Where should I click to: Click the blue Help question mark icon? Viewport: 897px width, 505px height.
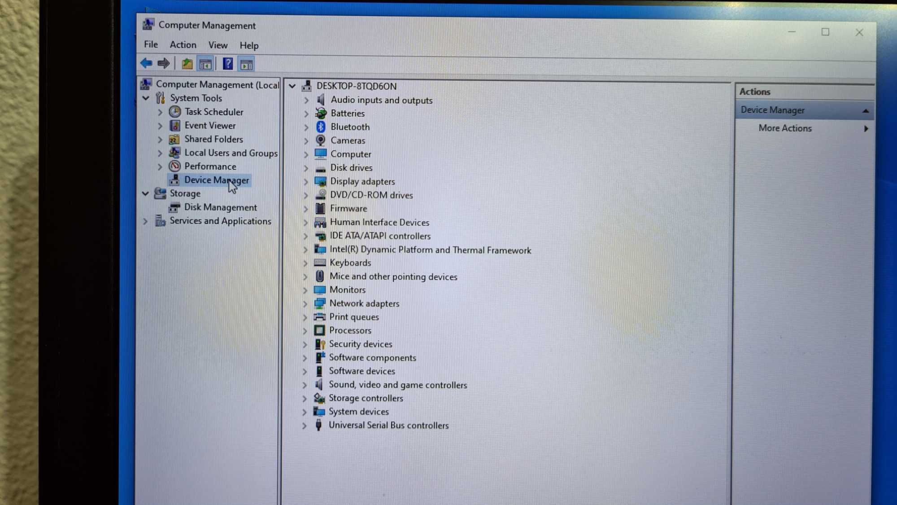click(x=228, y=64)
